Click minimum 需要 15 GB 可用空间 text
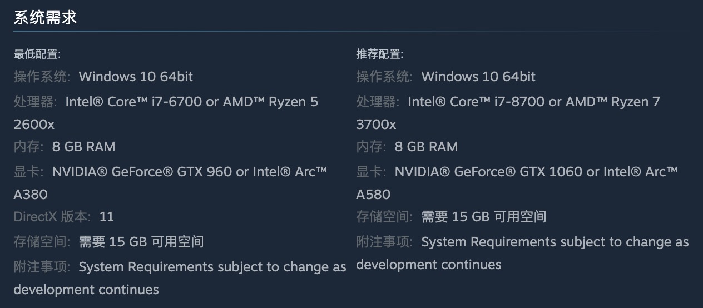 [x=141, y=242]
